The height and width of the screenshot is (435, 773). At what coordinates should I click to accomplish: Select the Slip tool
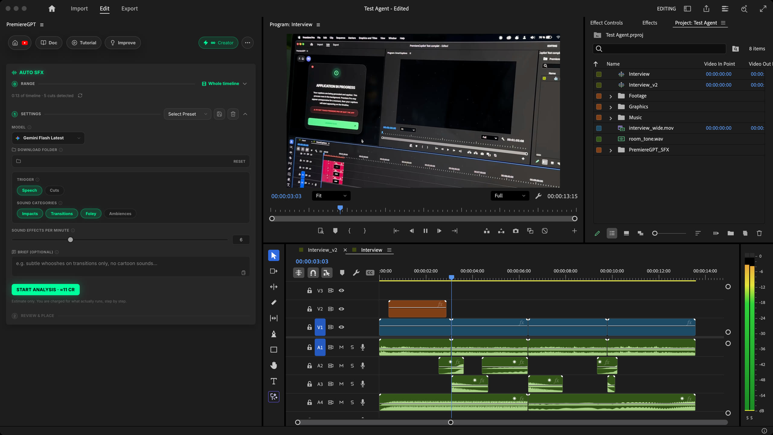pos(274,318)
